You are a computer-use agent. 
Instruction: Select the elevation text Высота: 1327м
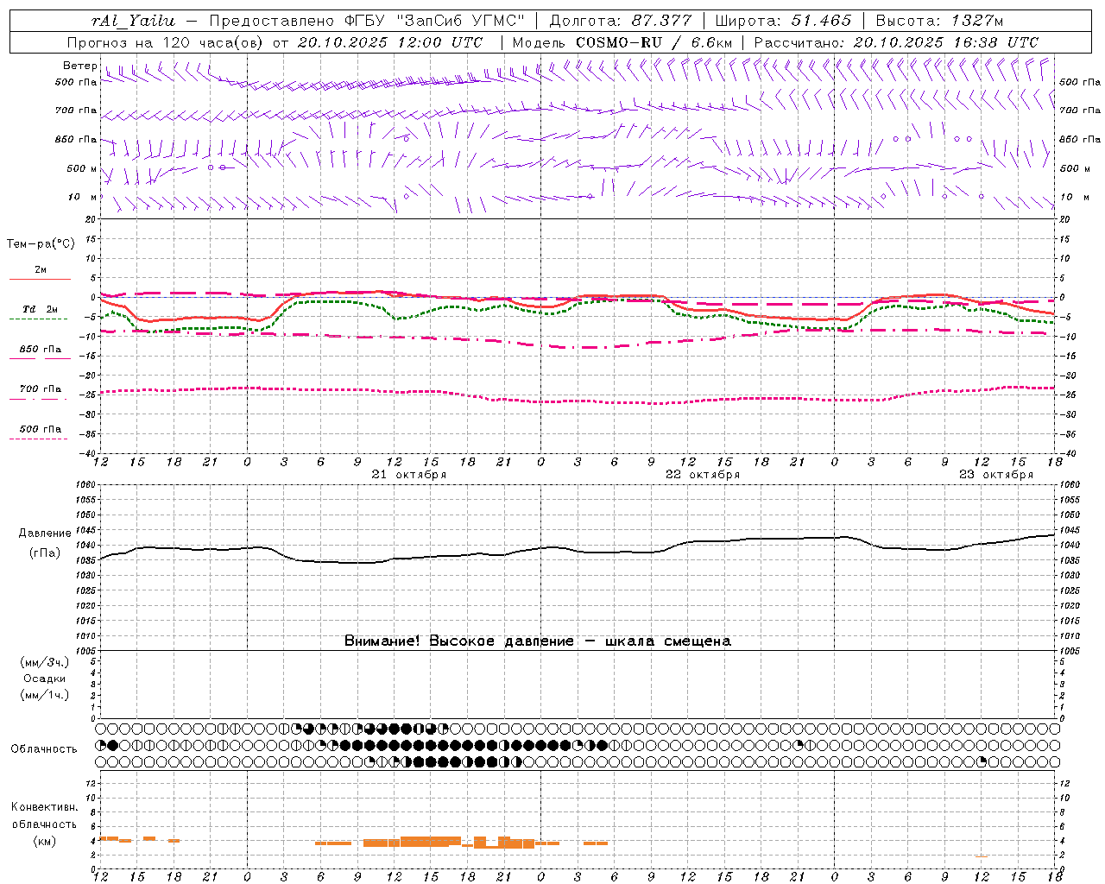click(939, 21)
